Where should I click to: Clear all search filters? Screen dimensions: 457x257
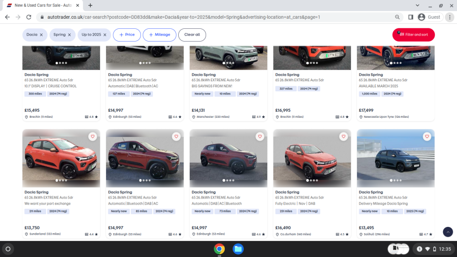(192, 35)
